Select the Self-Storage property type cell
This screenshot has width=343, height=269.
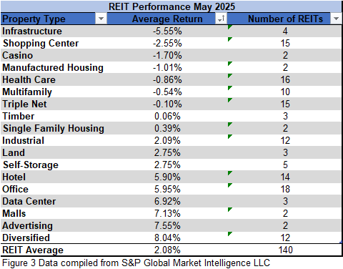[x=54, y=165]
